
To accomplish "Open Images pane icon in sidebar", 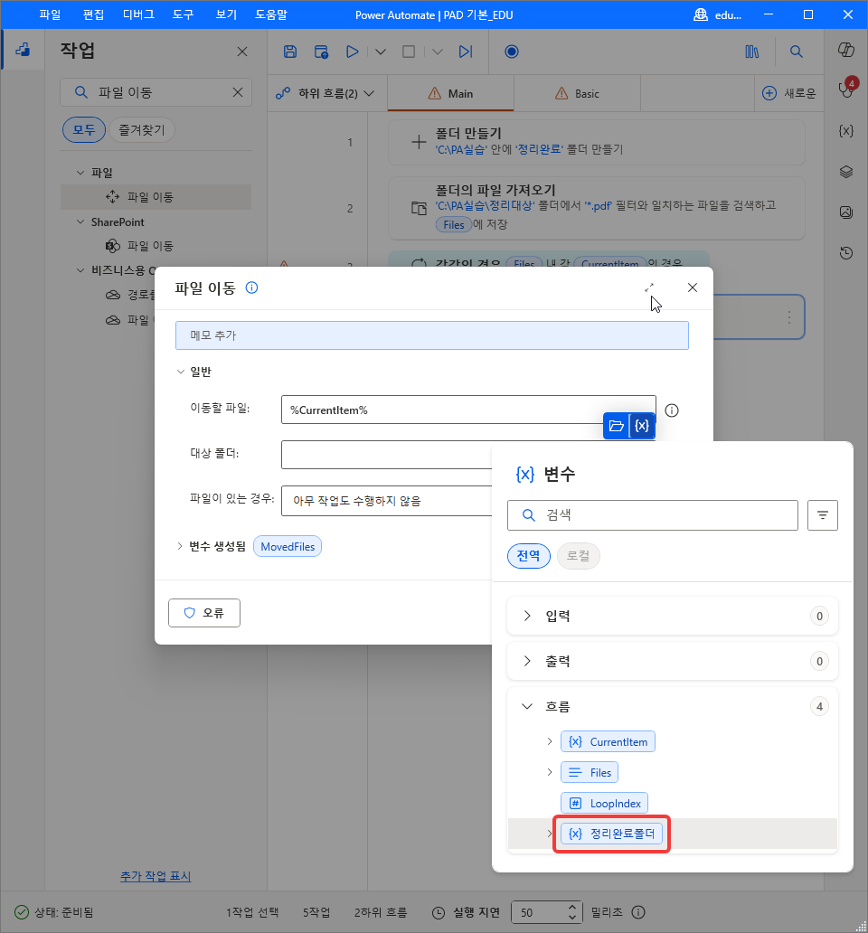I will point(846,212).
